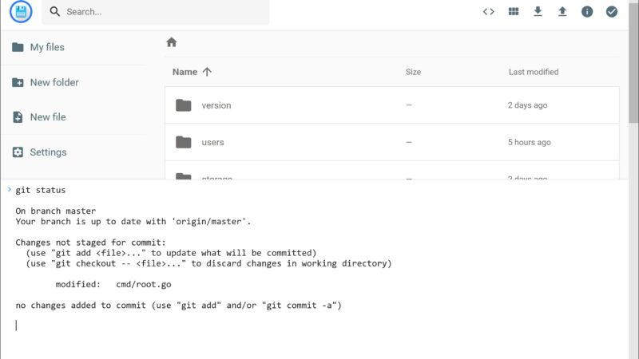Click the download icon in toolbar
Image resolution: width=639 pixels, height=359 pixels.
(x=538, y=11)
